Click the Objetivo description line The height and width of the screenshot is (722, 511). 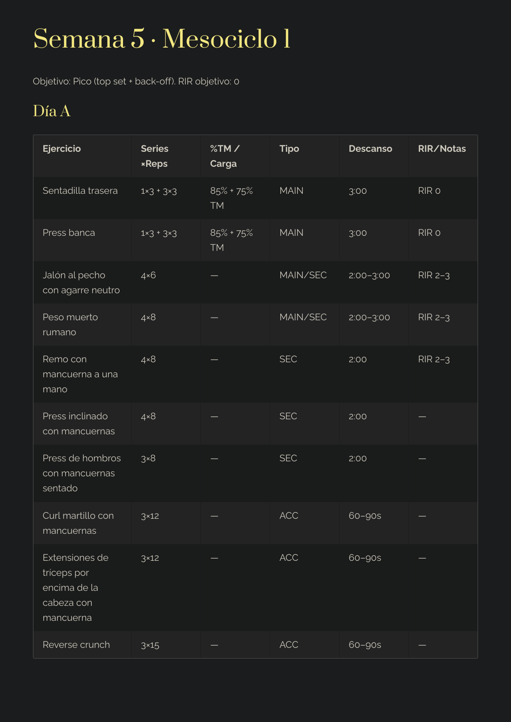136,81
